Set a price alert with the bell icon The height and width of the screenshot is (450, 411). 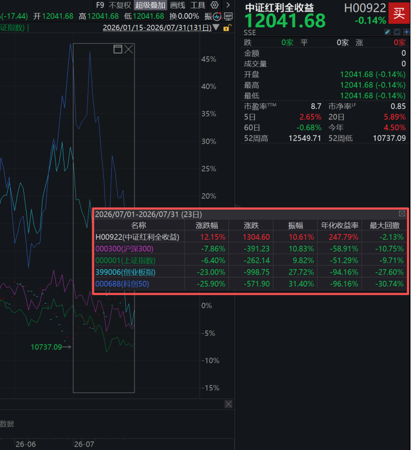pyautogui.click(x=397, y=32)
